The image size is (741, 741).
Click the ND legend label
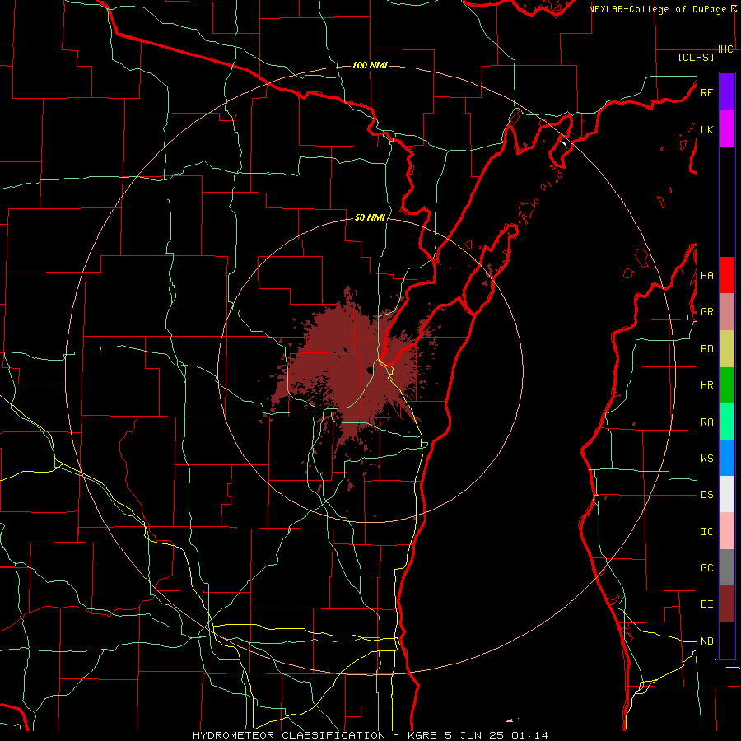point(706,641)
